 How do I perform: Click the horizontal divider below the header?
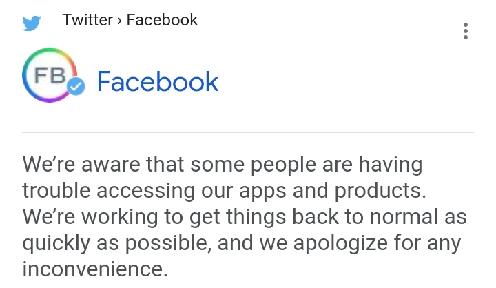pyautogui.click(x=248, y=132)
